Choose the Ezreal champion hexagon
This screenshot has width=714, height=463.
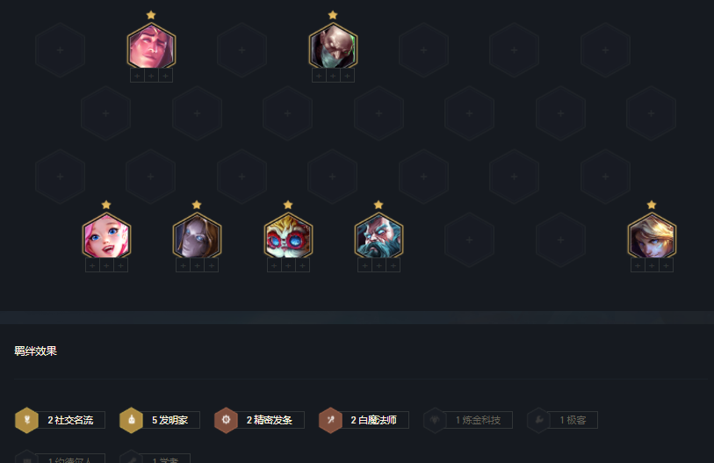coord(652,236)
